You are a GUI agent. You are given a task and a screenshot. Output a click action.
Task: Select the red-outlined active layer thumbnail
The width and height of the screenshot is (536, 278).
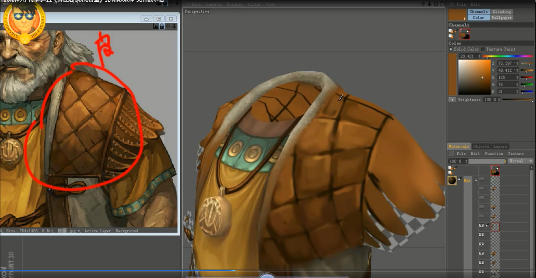pyautogui.click(x=495, y=226)
